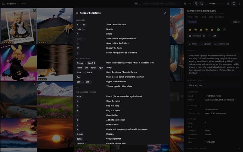Click the keyboard icon beside dialog title

77,13
